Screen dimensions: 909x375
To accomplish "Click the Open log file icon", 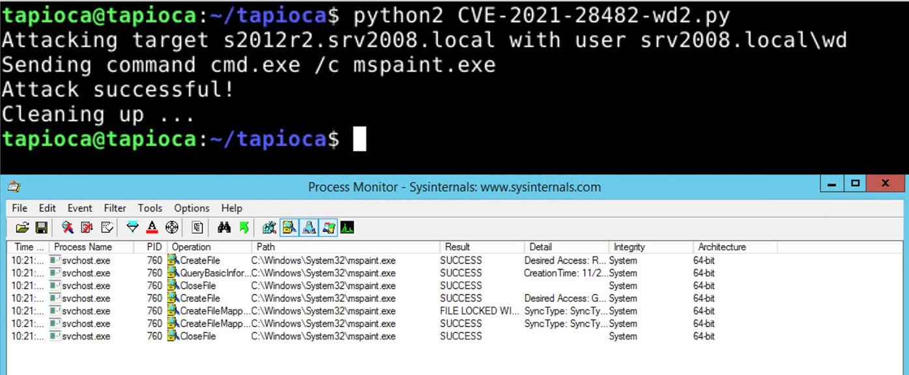I will click(22, 228).
